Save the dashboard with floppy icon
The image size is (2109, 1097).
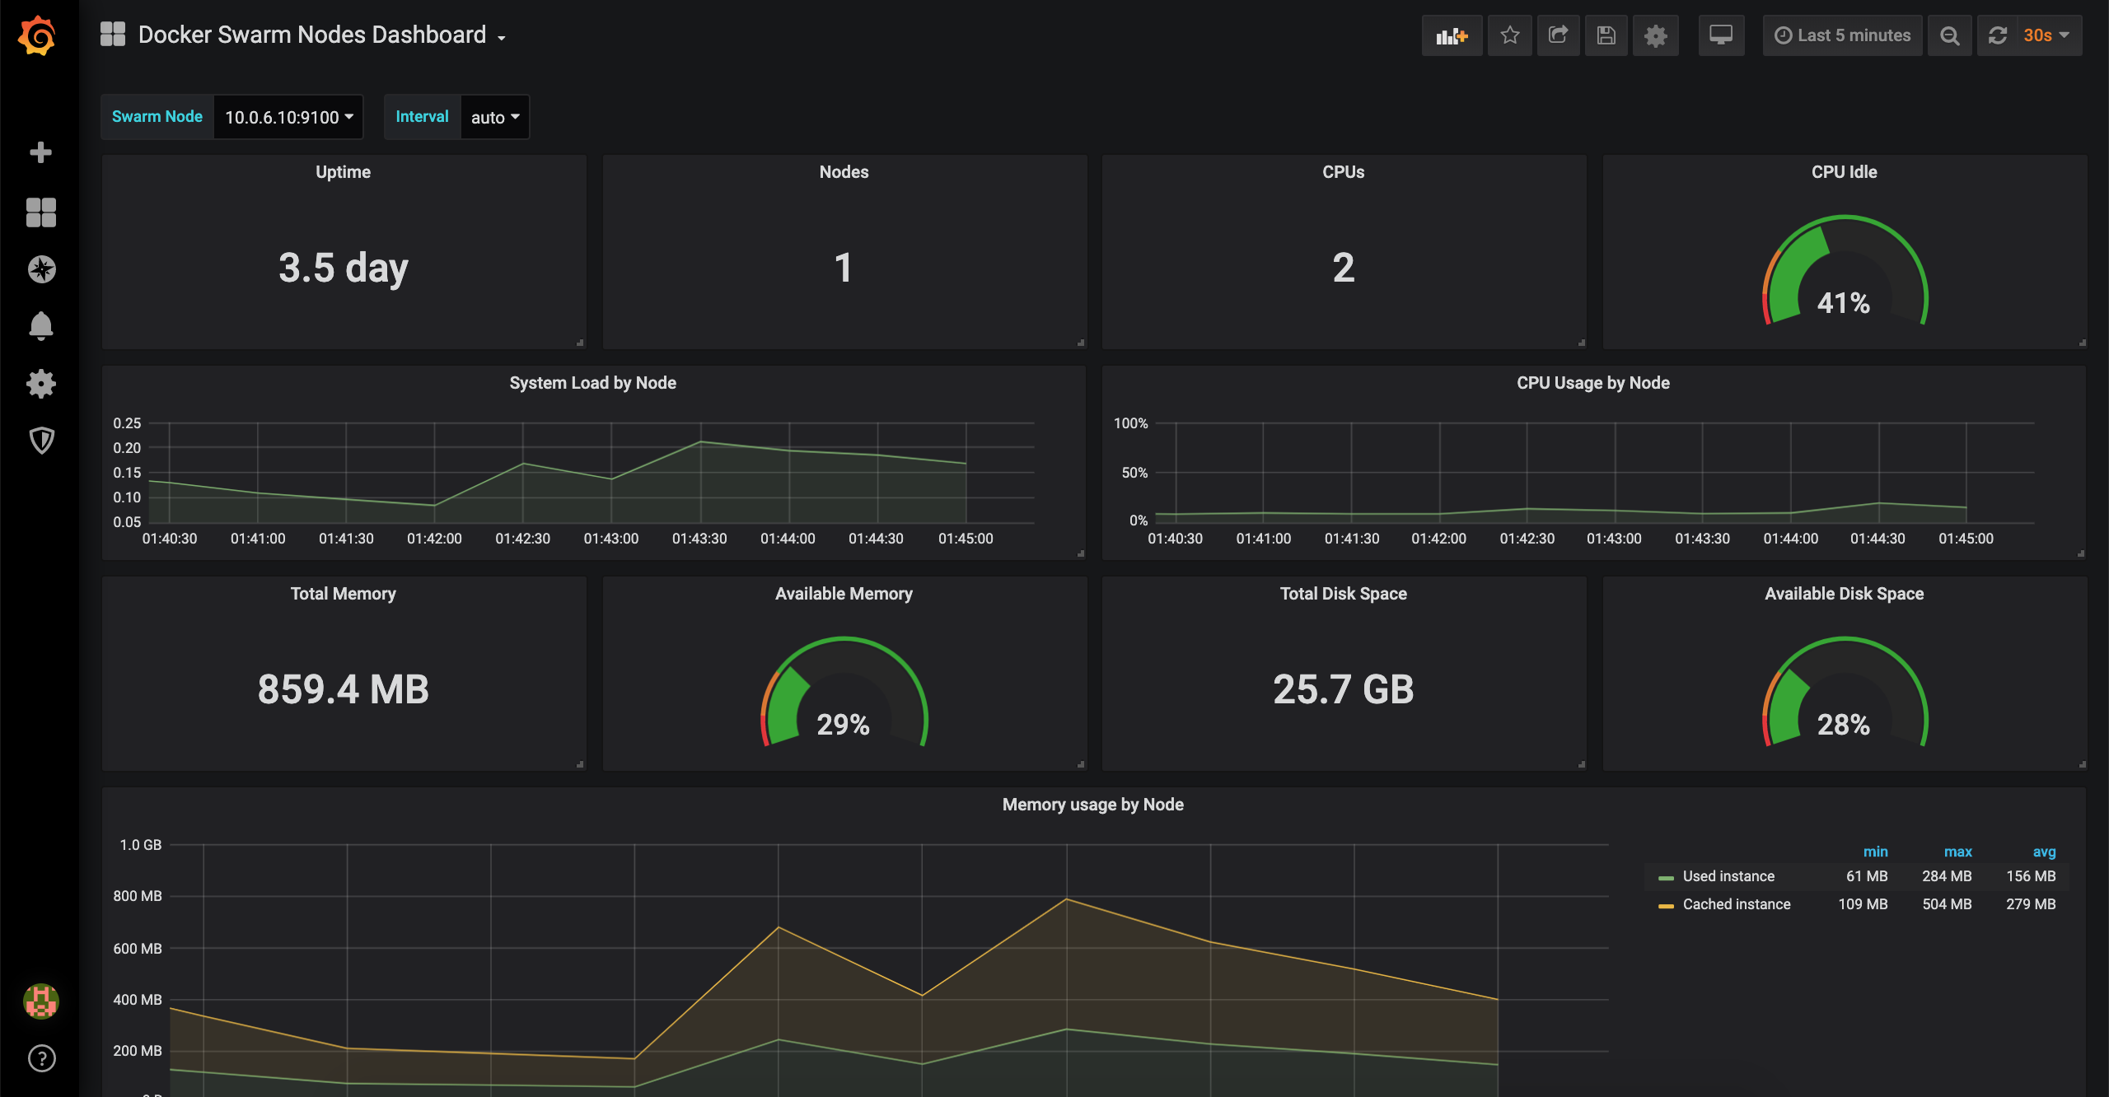pos(1606,35)
